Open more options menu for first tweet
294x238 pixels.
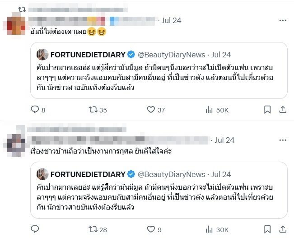(x=283, y=20)
